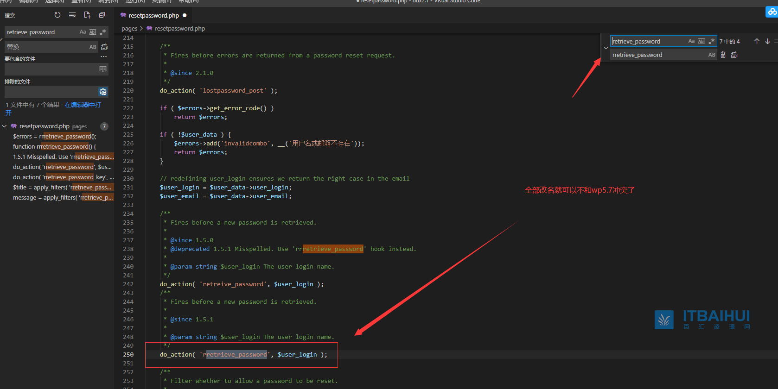The width and height of the screenshot is (778, 389).
Task: Click 'retreive_password' string on line 242
Action: [233, 284]
